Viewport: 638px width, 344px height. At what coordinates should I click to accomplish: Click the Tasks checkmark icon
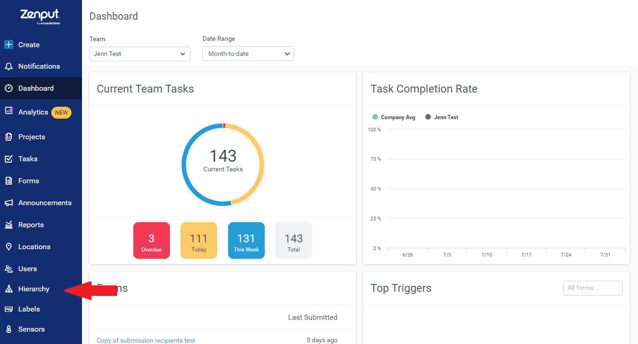tap(9, 159)
